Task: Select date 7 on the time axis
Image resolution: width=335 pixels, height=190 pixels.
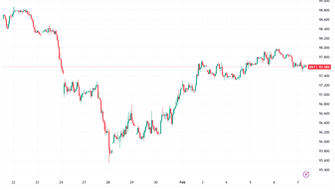Action: tap(298, 183)
